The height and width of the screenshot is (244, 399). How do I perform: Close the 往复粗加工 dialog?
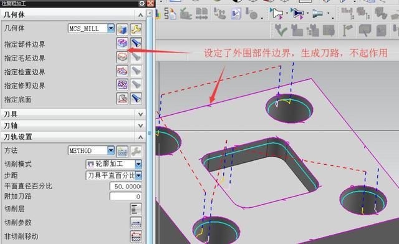(151, 3)
